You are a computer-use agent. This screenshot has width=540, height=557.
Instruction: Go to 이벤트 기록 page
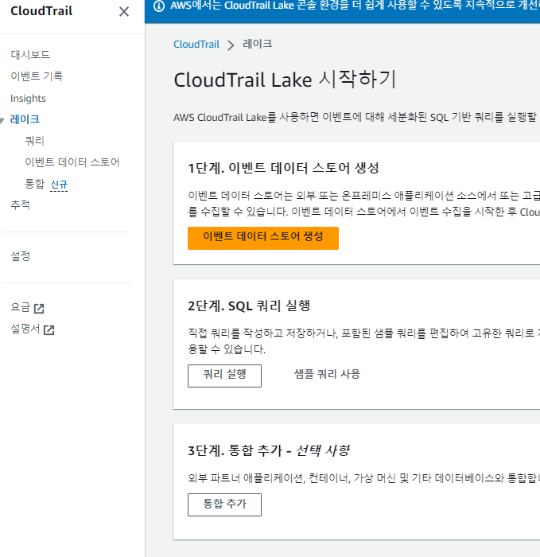coord(37,76)
